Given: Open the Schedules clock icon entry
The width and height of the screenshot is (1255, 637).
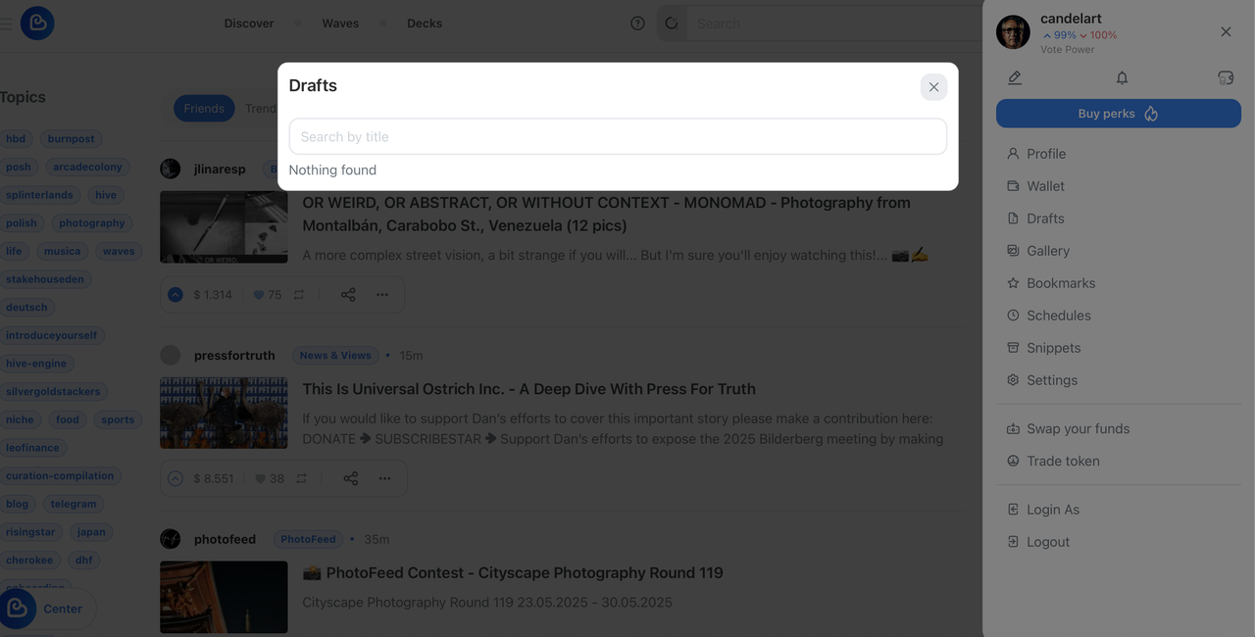Looking at the screenshot, I should pyautogui.click(x=1013, y=316).
